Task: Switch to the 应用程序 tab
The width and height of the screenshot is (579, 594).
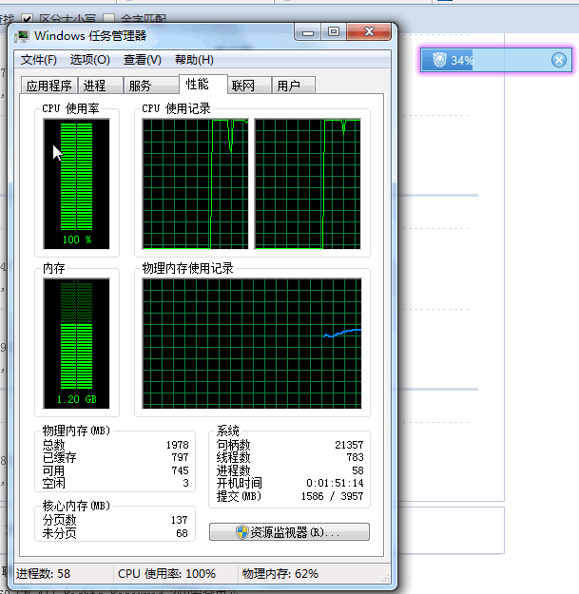Action: click(x=49, y=86)
